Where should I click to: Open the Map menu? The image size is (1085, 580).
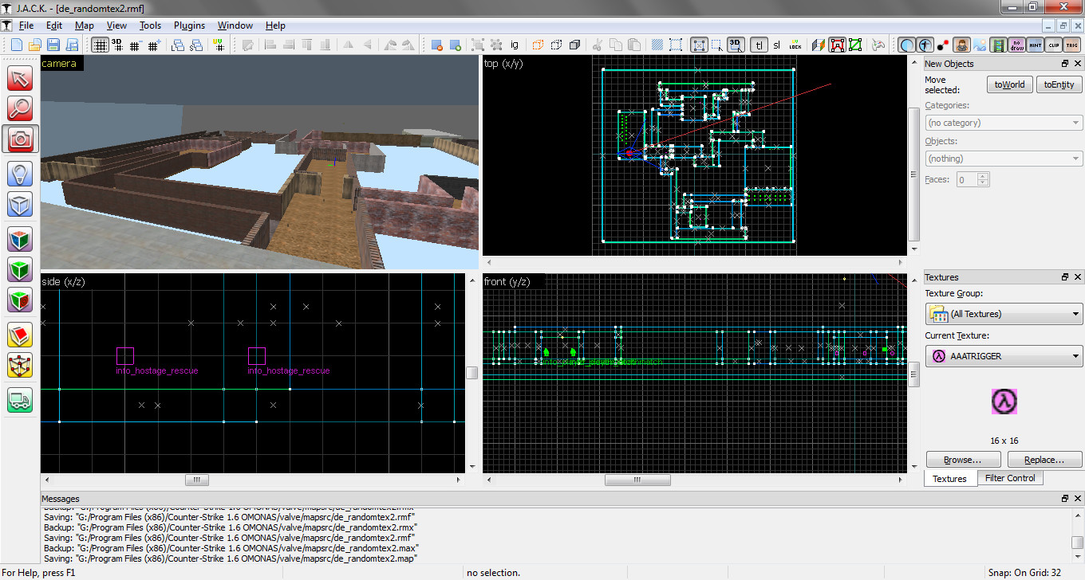84,25
